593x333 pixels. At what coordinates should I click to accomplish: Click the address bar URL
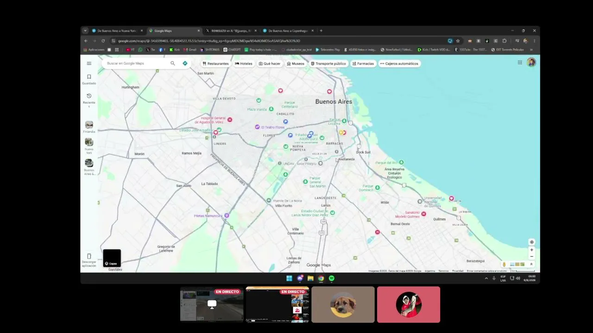[209, 41]
